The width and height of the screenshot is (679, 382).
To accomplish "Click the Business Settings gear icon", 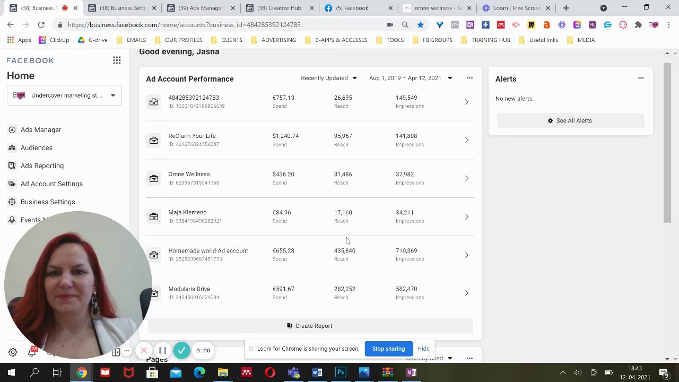I will pyautogui.click(x=12, y=202).
